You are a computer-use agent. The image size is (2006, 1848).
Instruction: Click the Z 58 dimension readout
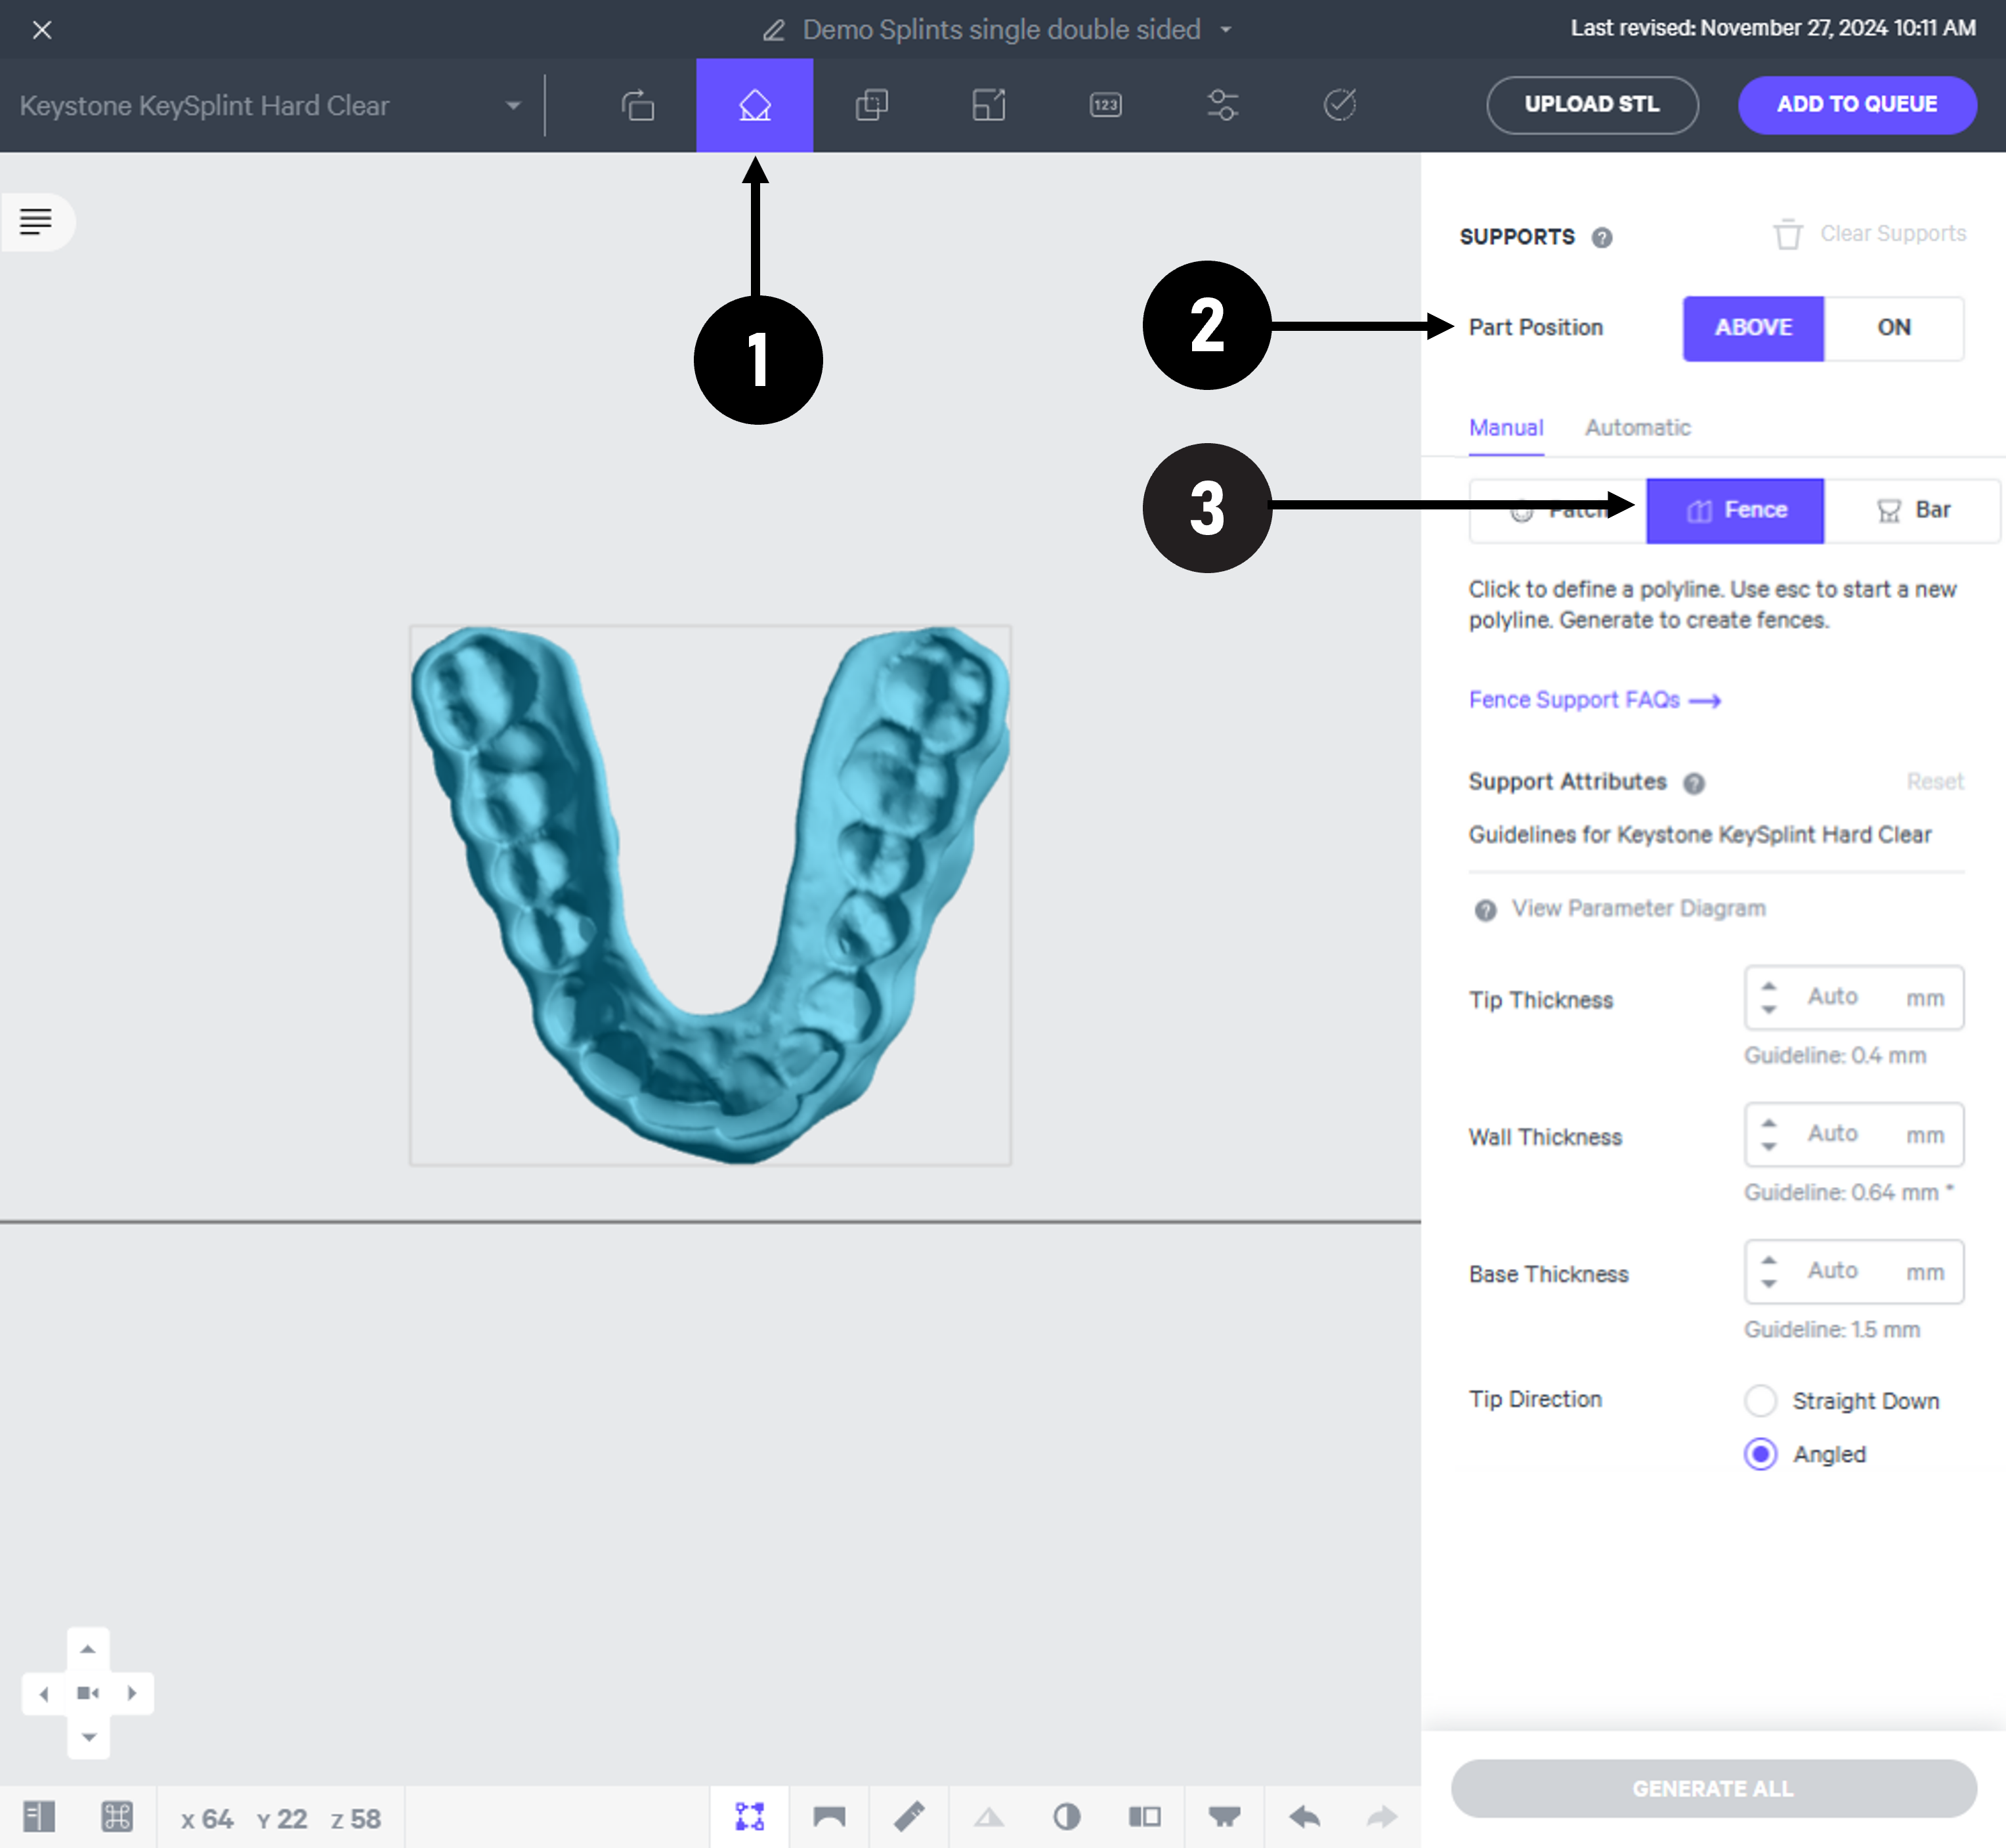(356, 1819)
